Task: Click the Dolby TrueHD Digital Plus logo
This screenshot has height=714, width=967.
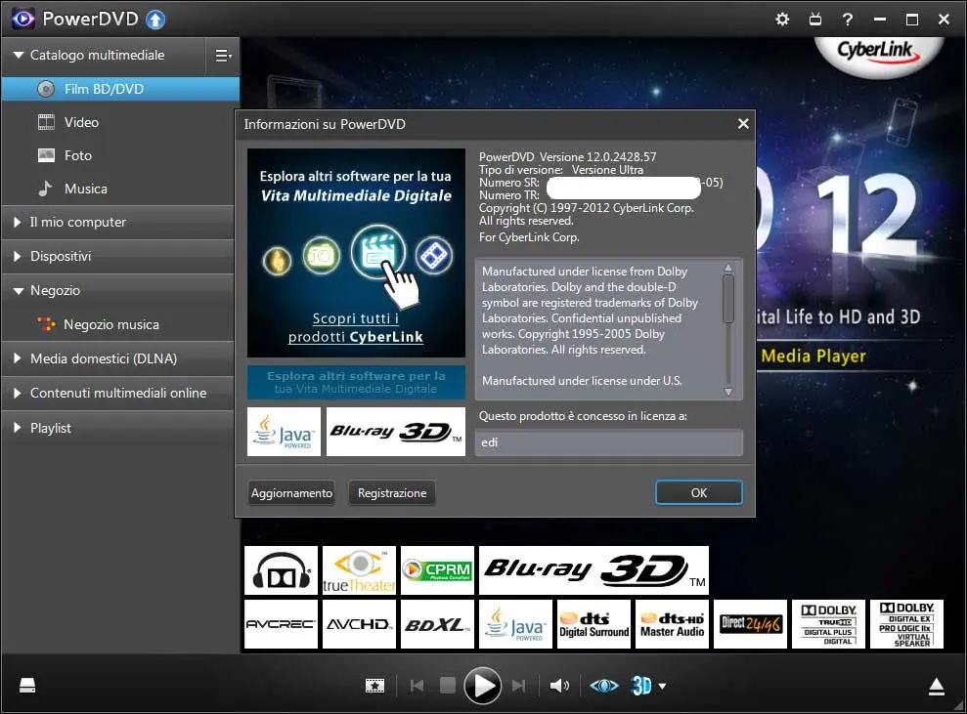Action: [x=828, y=624]
